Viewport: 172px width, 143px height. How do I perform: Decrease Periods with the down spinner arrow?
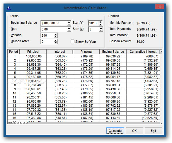click(56, 37)
